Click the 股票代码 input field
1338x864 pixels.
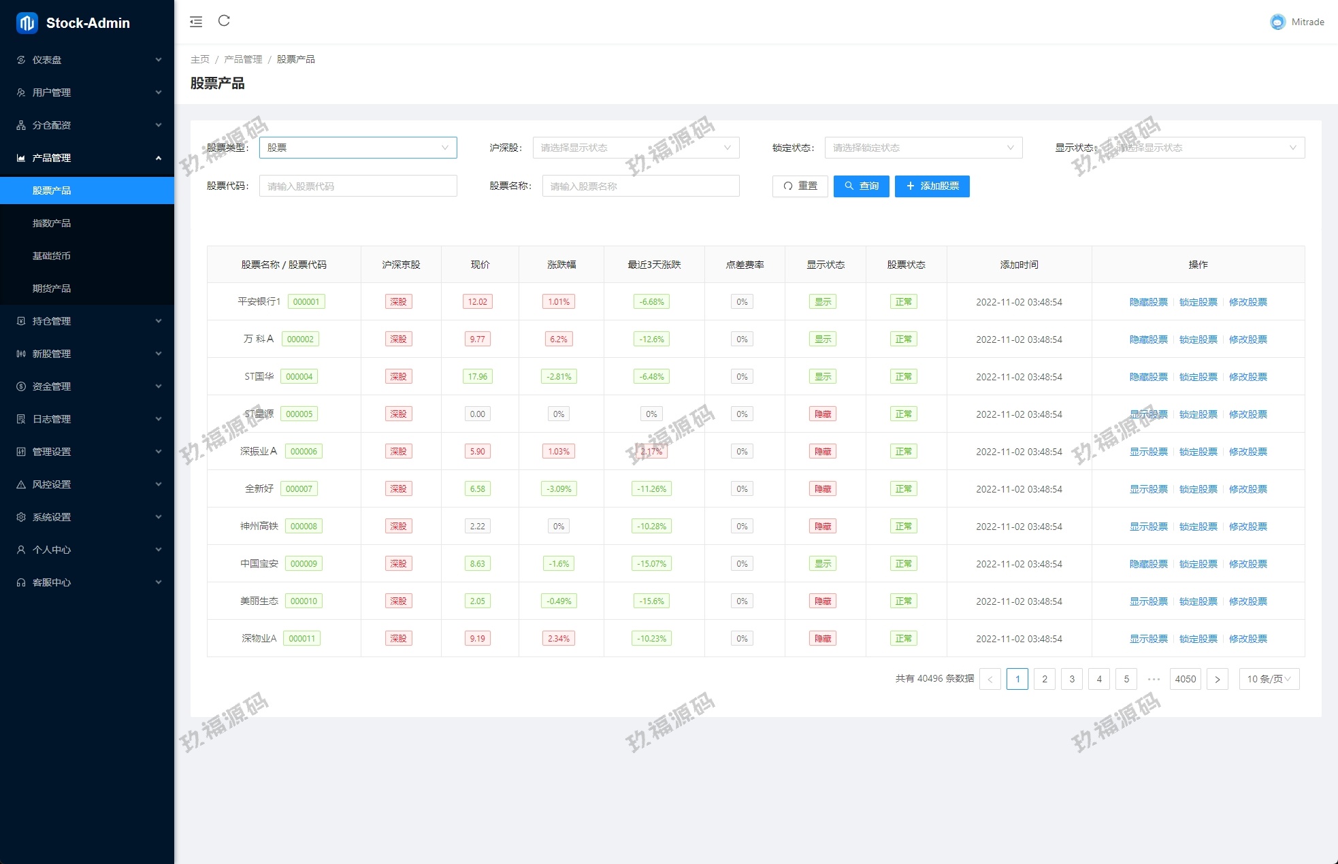357,186
